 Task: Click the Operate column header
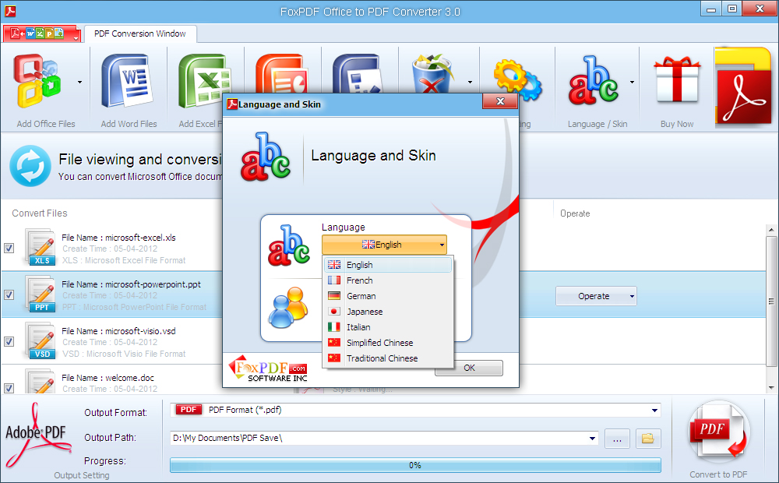pyautogui.click(x=575, y=213)
